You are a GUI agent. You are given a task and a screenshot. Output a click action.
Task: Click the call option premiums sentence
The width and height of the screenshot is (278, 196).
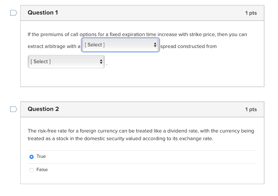(x=137, y=35)
